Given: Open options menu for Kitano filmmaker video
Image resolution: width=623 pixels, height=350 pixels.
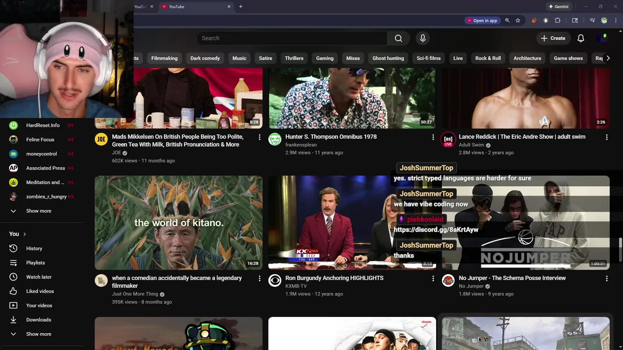Looking at the screenshot, I should pyautogui.click(x=259, y=279).
